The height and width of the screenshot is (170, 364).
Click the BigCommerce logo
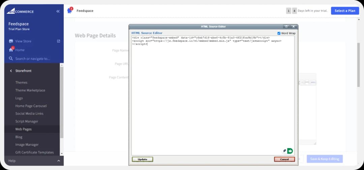pos(20,11)
